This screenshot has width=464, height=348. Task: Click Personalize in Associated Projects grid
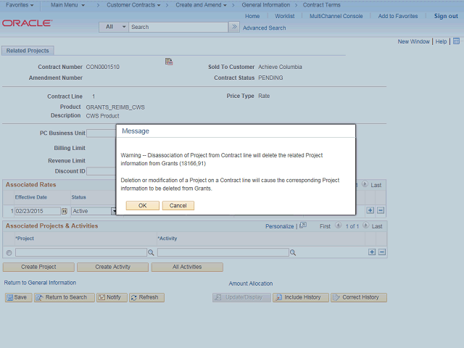(x=279, y=226)
